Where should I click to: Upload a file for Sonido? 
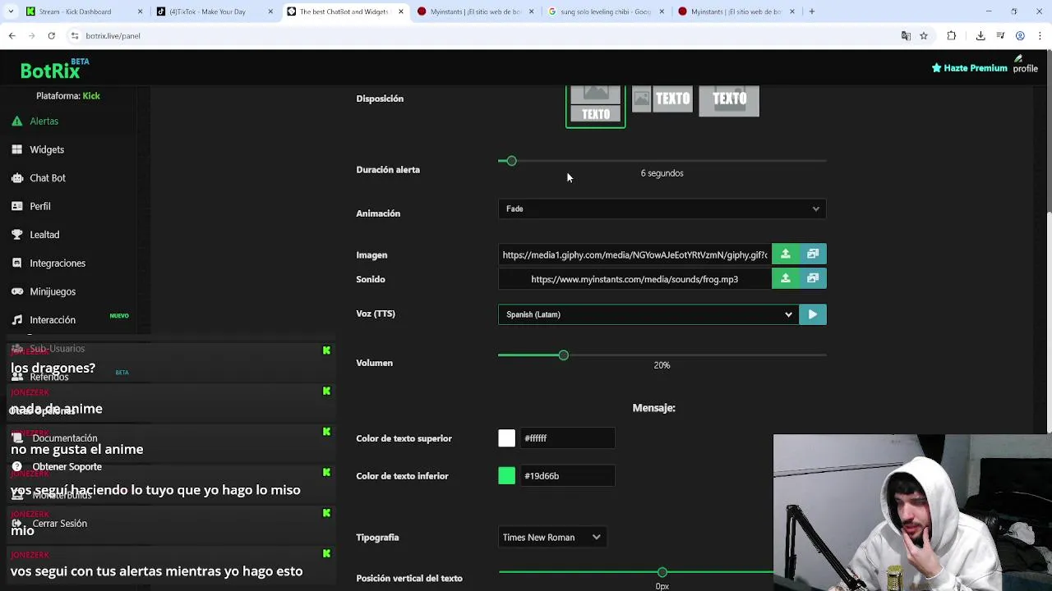785,279
